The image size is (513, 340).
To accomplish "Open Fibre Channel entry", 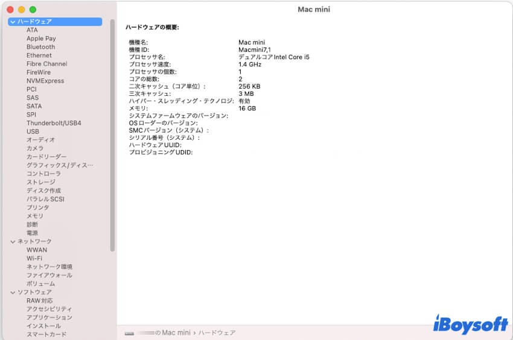I will tap(47, 64).
